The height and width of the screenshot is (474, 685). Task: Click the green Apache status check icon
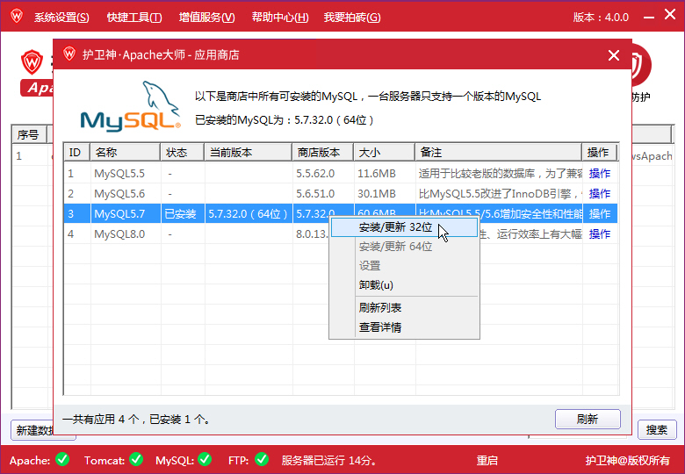pos(62,459)
